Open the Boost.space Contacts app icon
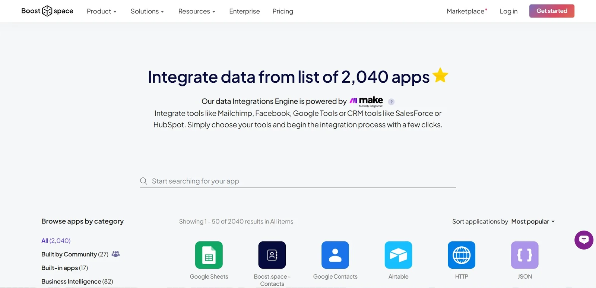Viewport: 596px width, 288px height. [x=272, y=255]
